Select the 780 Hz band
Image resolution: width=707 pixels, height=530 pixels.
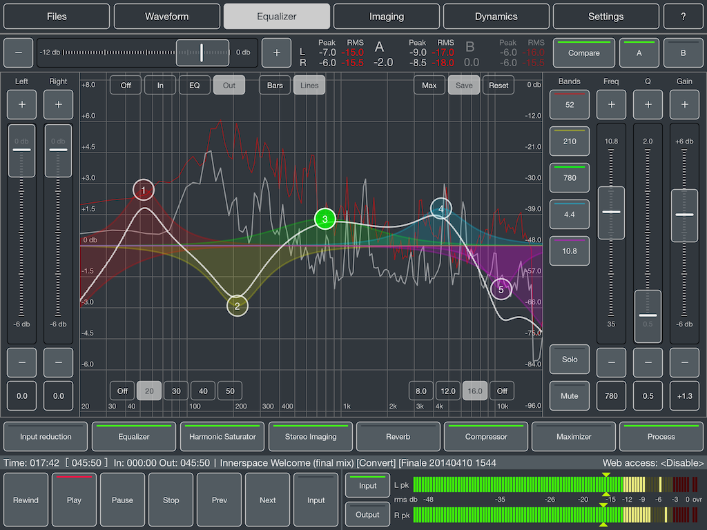pyautogui.click(x=569, y=177)
